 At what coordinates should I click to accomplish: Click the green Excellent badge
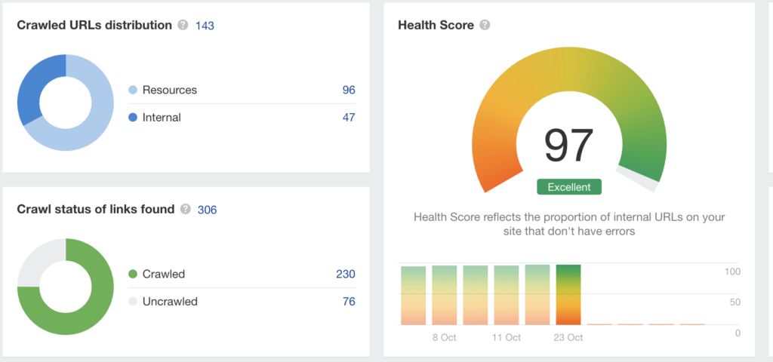pos(569,186)
